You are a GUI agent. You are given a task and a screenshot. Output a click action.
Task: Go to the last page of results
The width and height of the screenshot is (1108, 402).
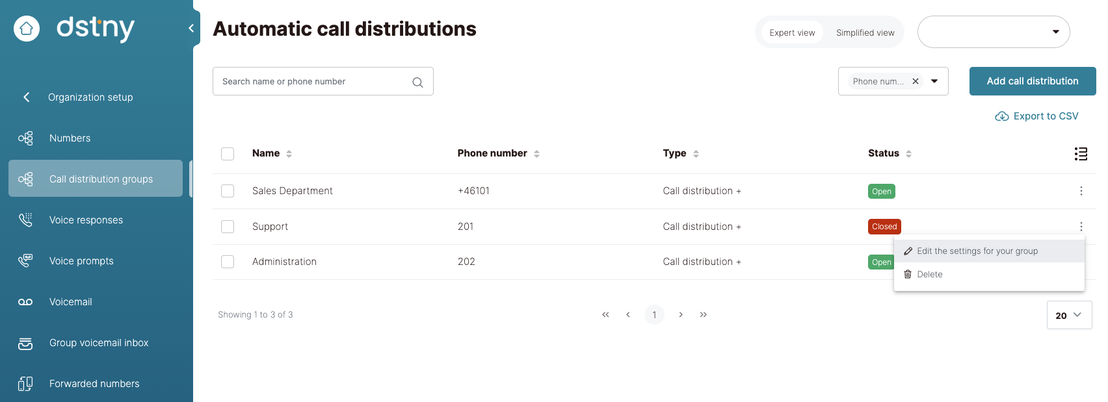(x=703, y=315)
